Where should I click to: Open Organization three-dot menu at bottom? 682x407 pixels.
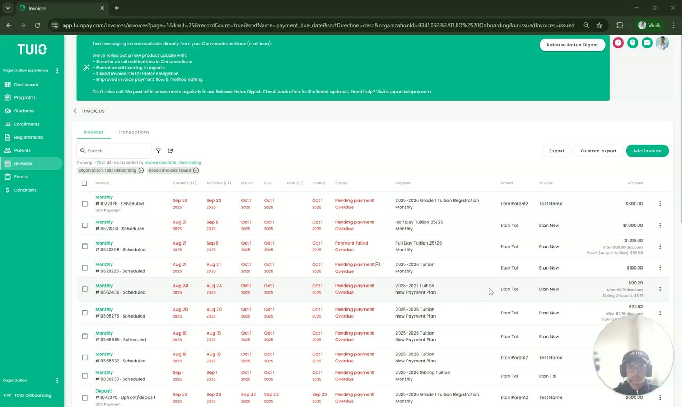click(57, 380)
